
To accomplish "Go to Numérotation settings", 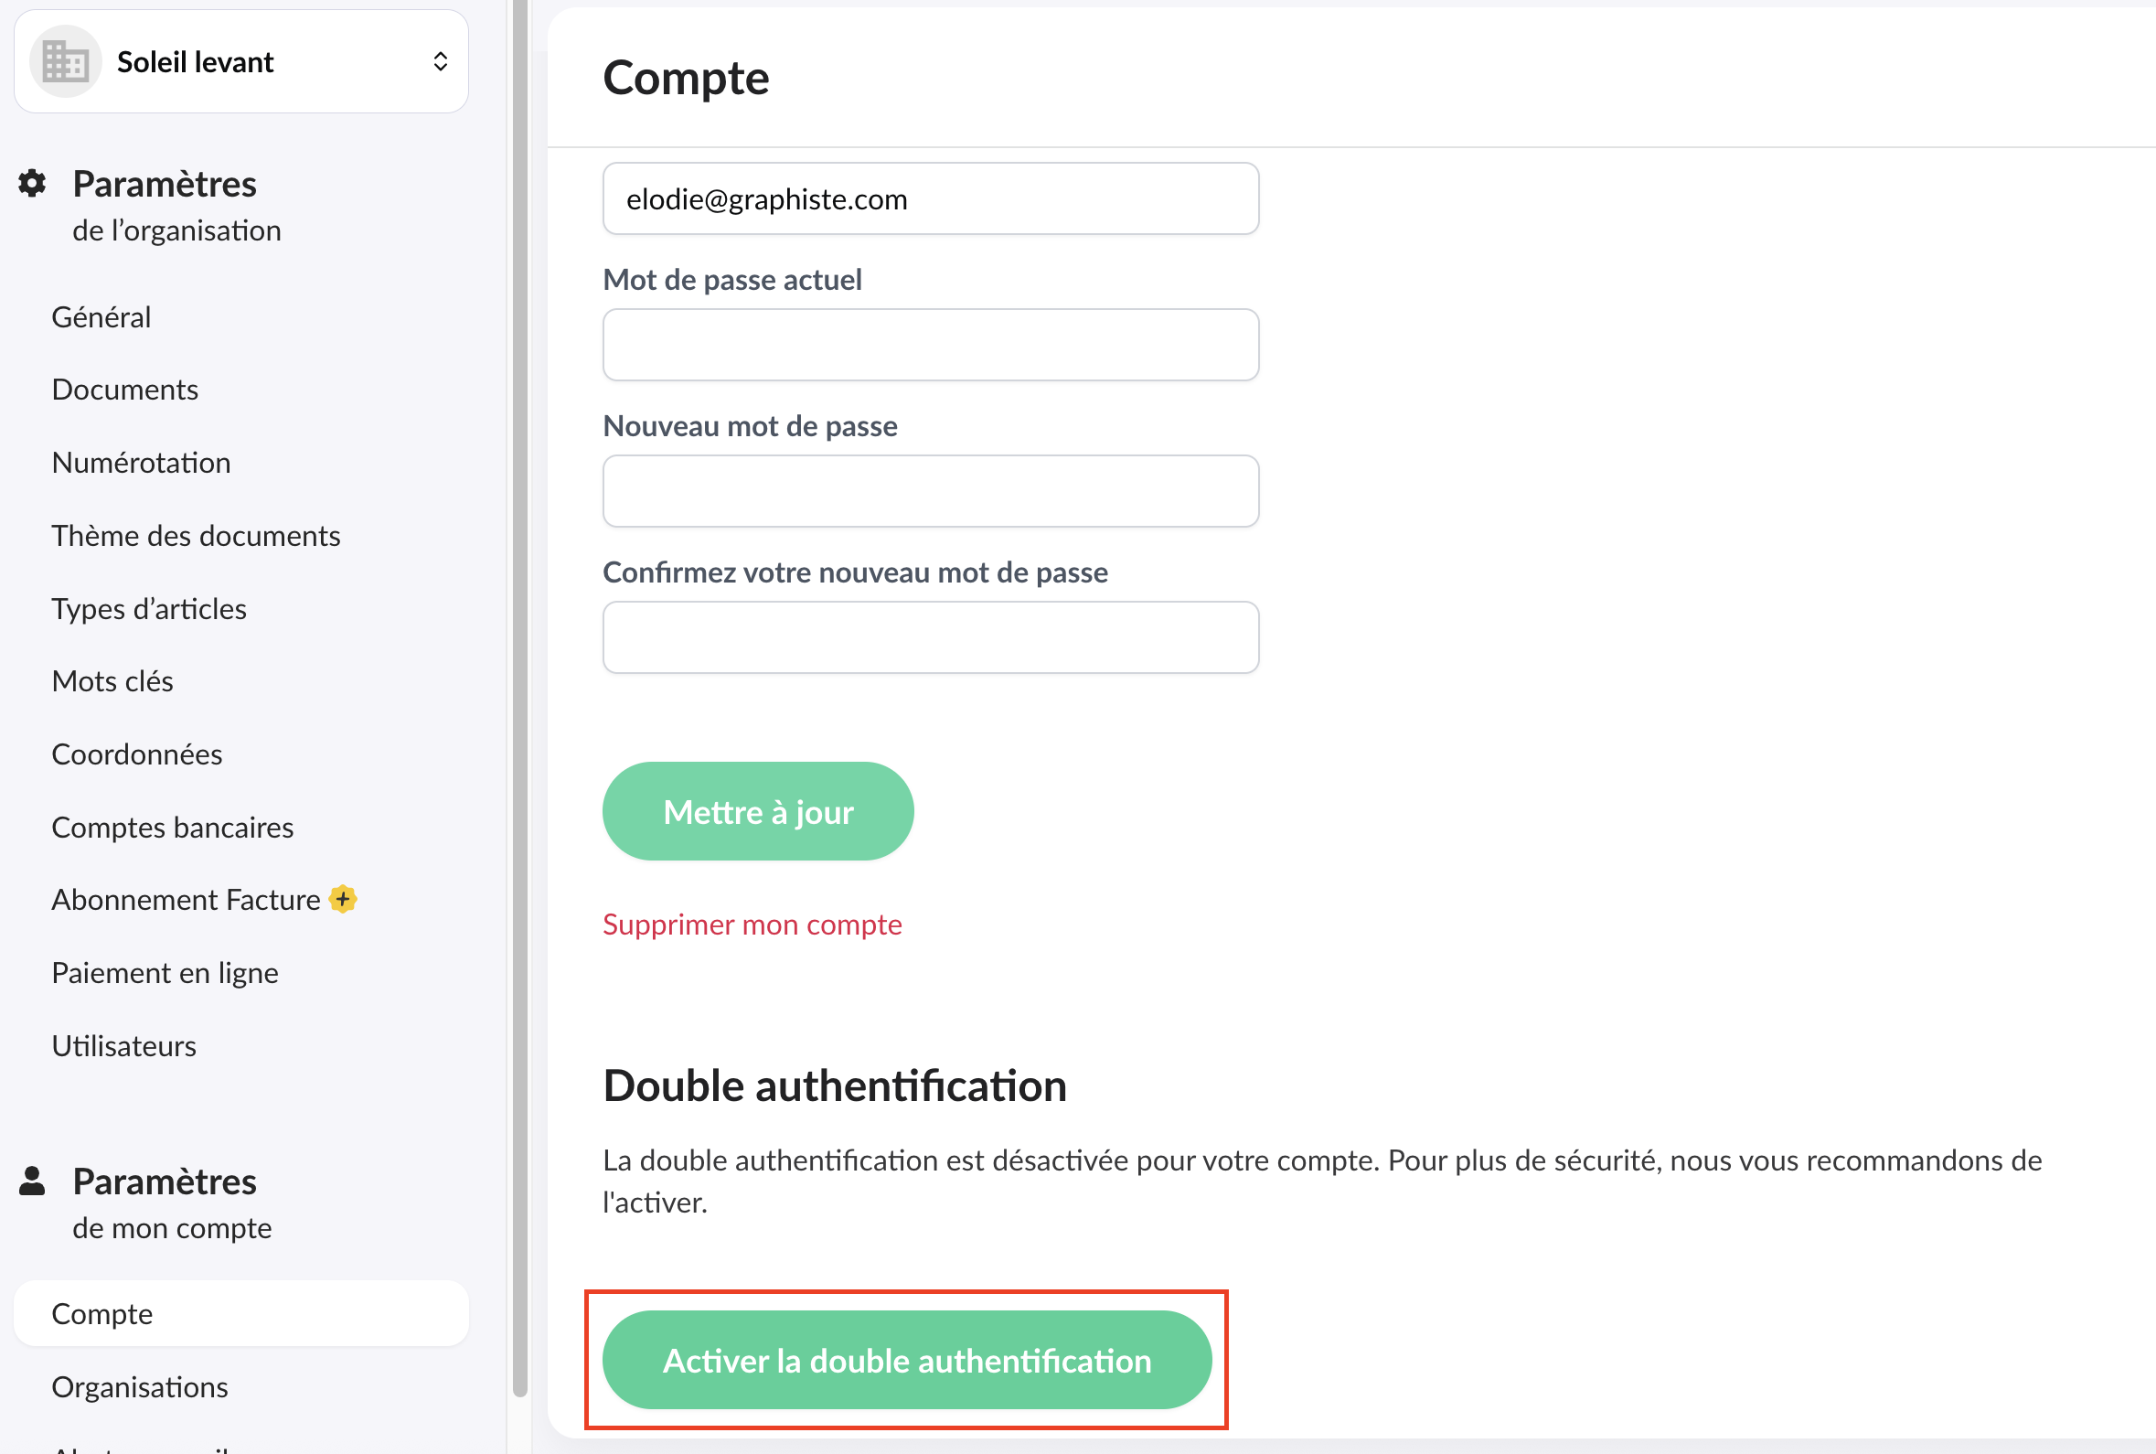I will (x=141, y=463).
